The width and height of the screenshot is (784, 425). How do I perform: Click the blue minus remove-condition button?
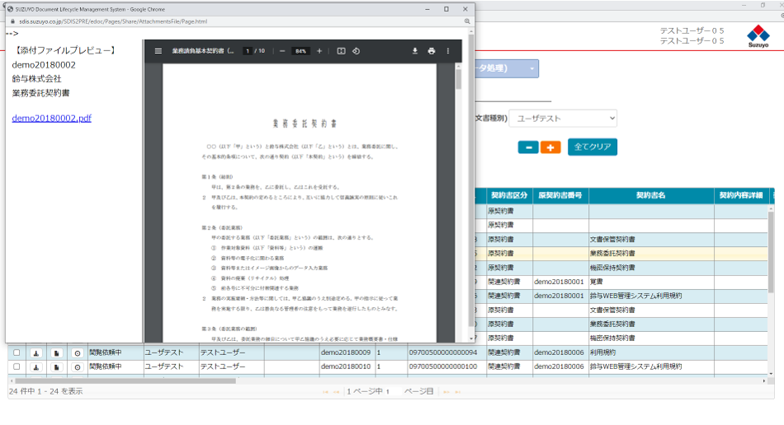pyautogui.click(x=528, y=147)
